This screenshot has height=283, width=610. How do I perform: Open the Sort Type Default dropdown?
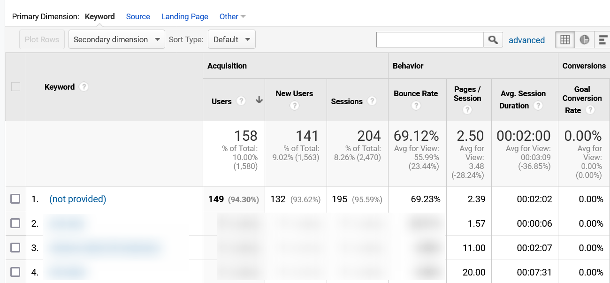point(231,40)
